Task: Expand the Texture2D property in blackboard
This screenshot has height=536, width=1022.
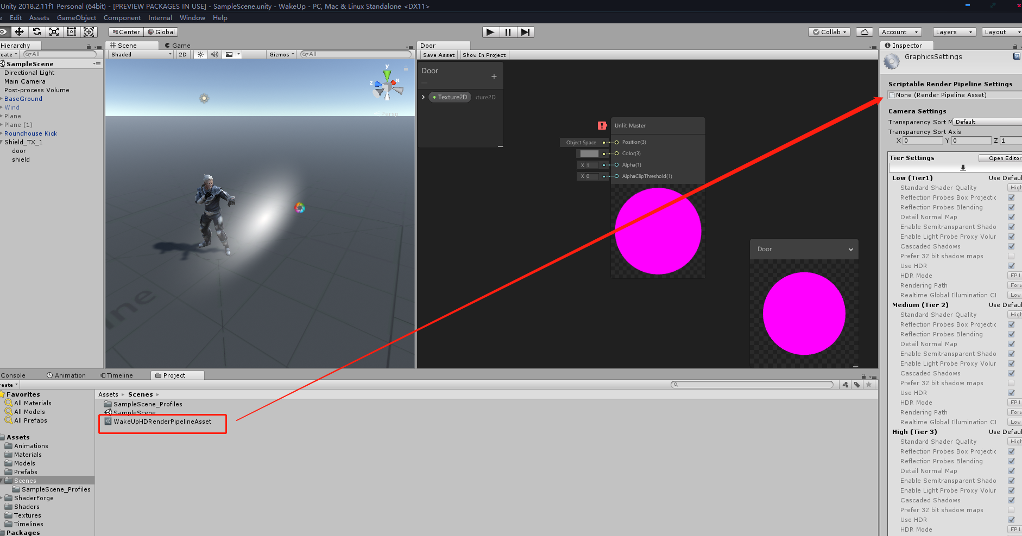Action: (424, 97)
